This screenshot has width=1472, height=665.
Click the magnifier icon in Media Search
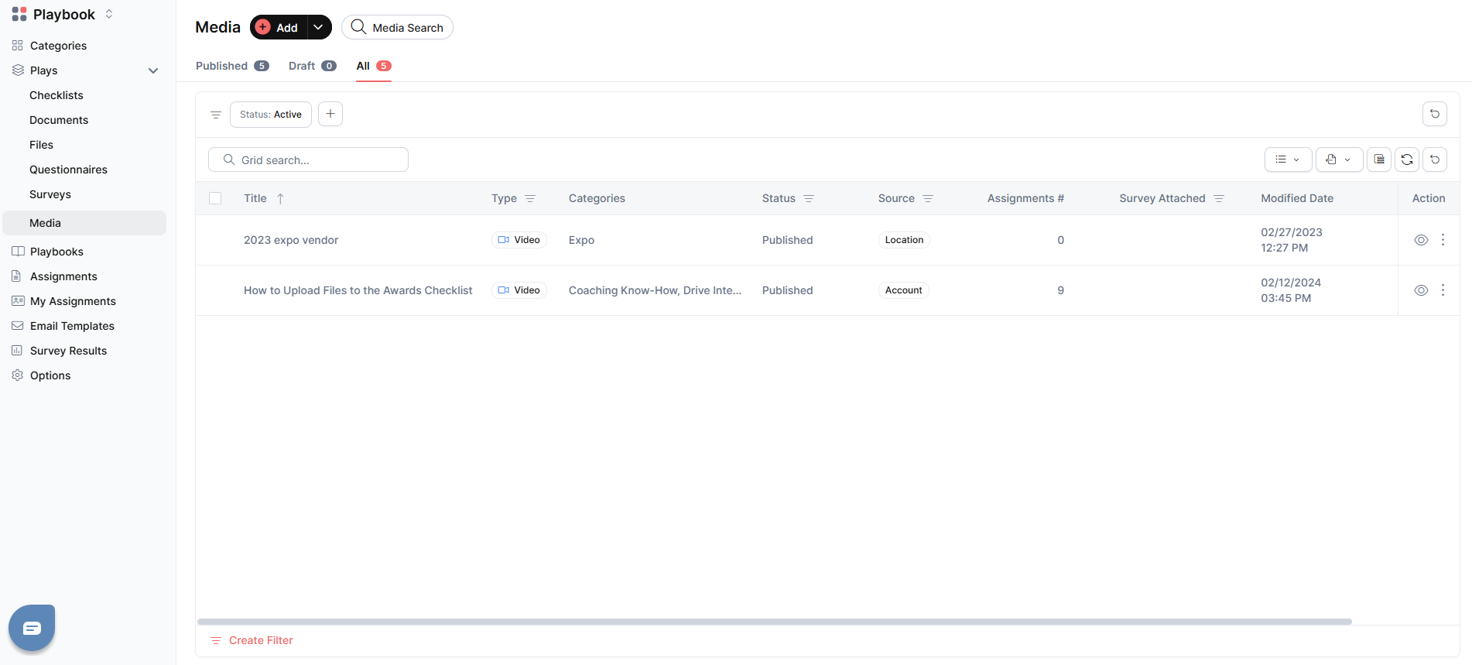coord(358,27)
